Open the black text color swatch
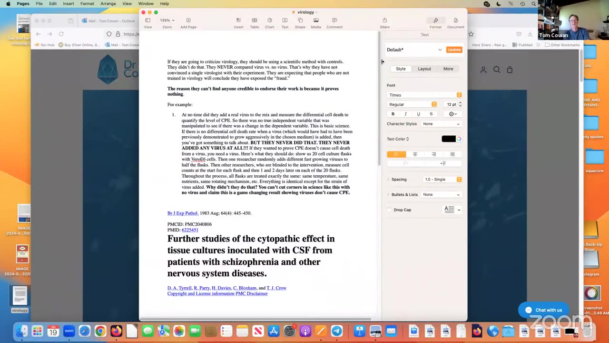 (x=448, y=139)
